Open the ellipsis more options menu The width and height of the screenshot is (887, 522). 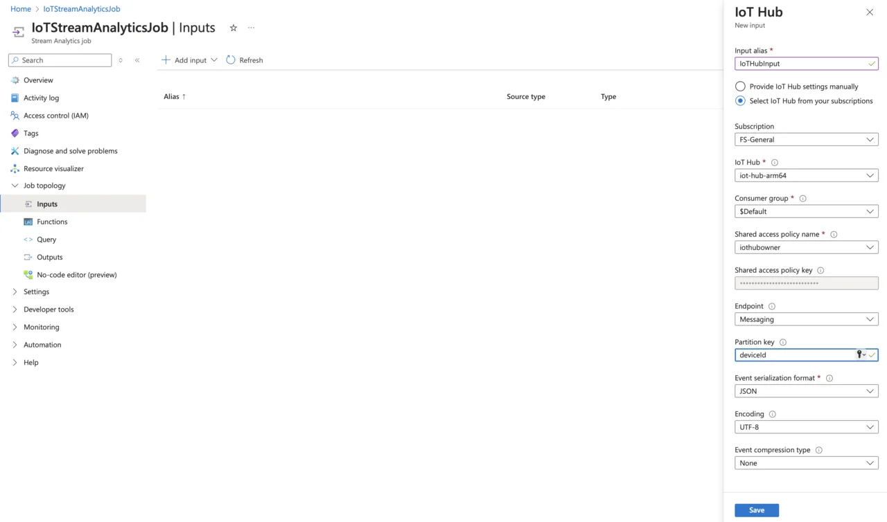(x=251, y=28)
